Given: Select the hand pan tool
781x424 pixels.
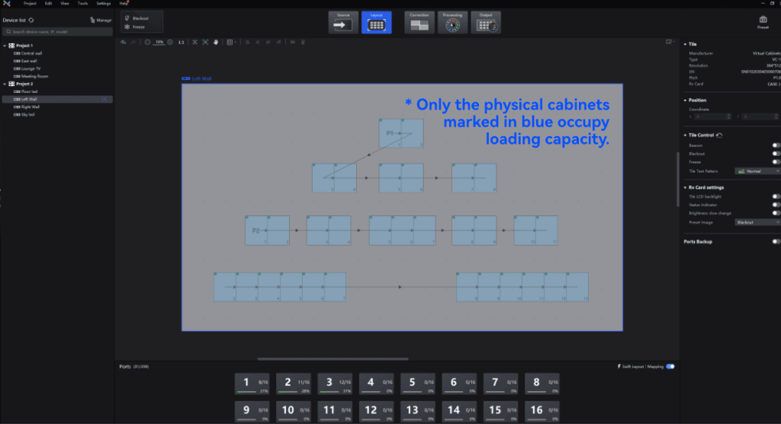Looking at the screenshot, I should 216,43.
